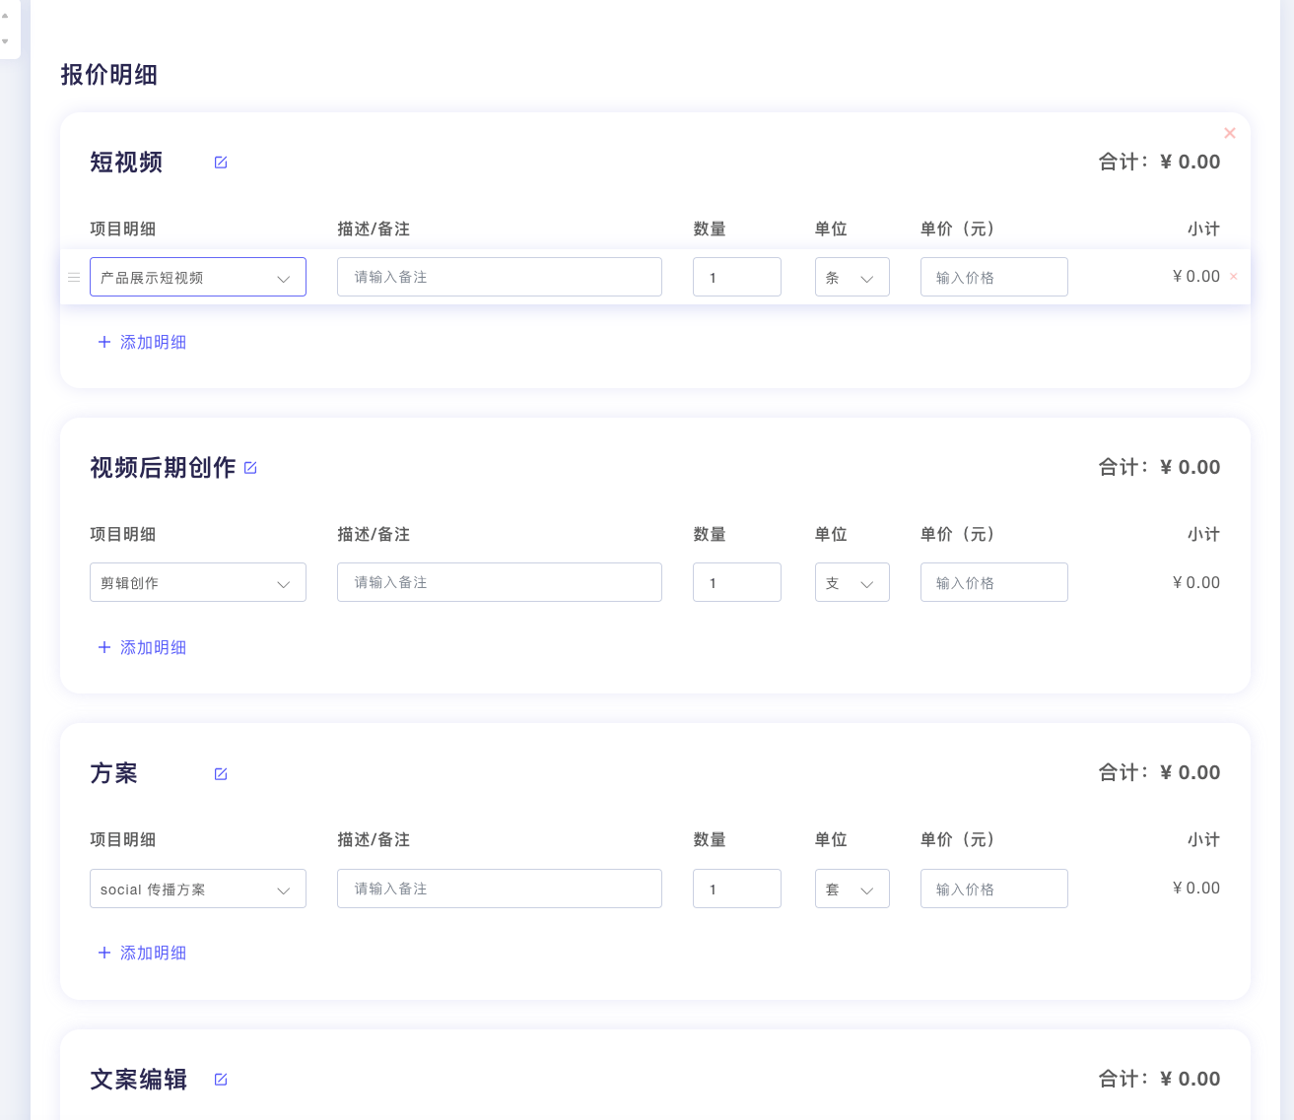1294x1120 pixels.
Task: Click the unit price field for 产品展示短视频
Action: pyautogui.click(x=994, y=277)
